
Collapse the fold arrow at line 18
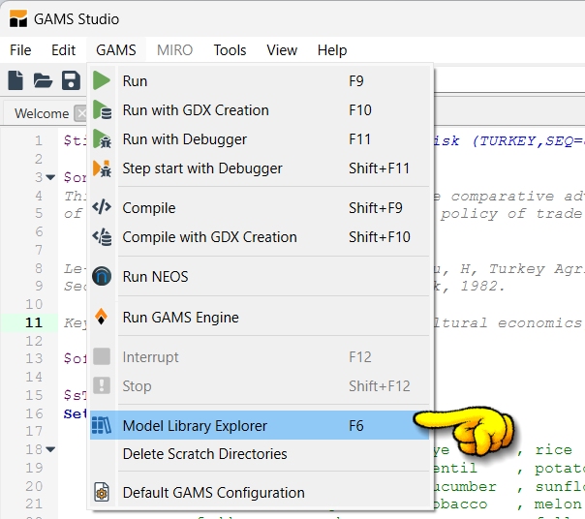pos(50,449)
